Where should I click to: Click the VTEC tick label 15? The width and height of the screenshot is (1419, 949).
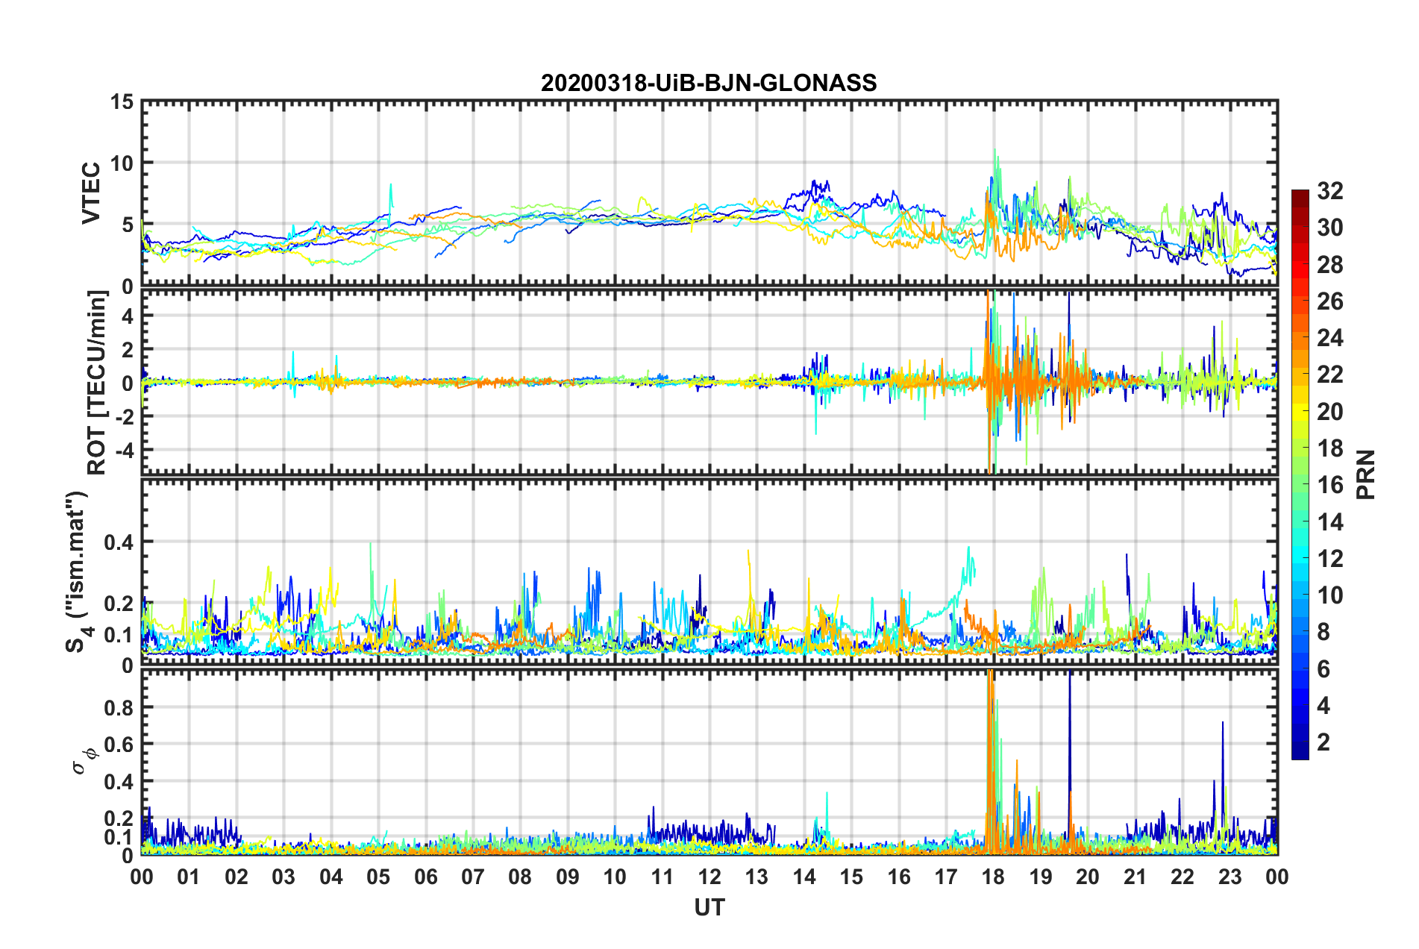pyautogui.click(x=122, y=101)
